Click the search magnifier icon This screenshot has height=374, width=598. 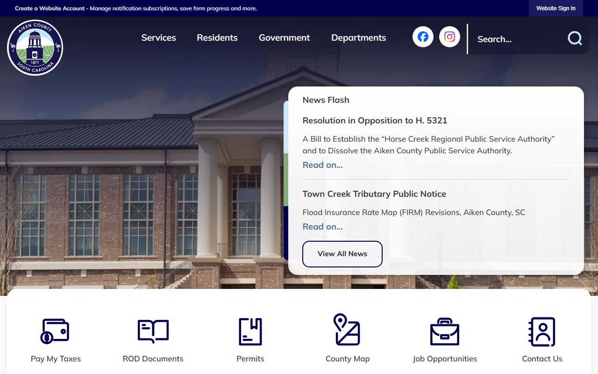coord(575,38)
